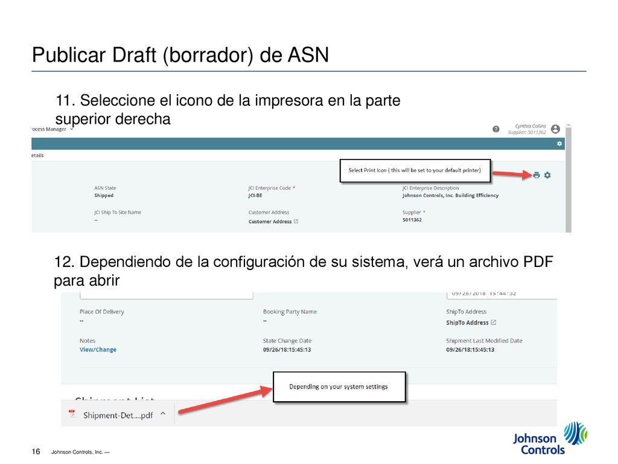
Task: Click the Supplier: 5011362 text under the user name
Action: 527,132
